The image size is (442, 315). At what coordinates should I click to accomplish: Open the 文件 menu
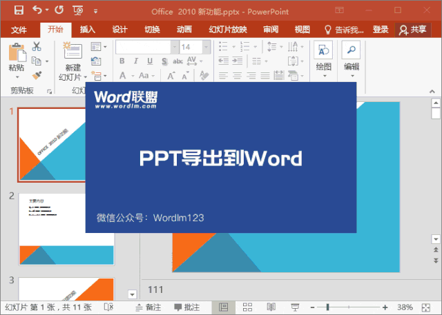(x=19, y=30)
